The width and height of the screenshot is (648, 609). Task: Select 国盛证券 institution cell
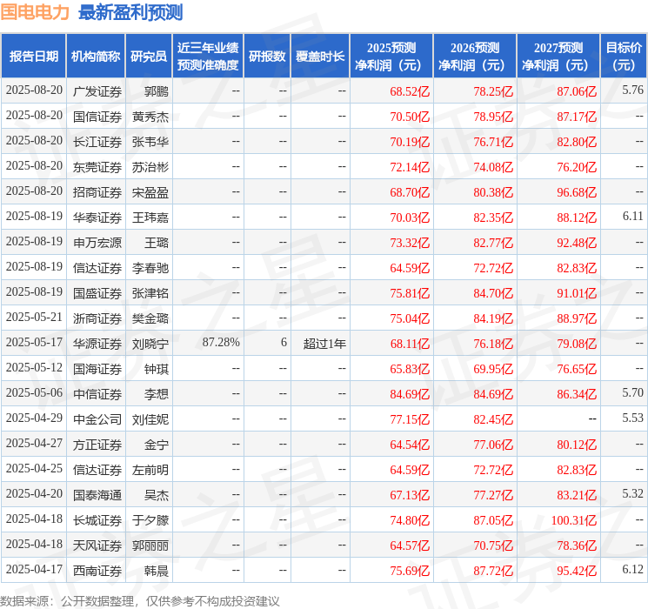tap(97, 293)
